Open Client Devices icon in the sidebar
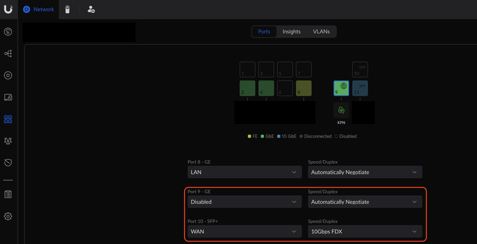Viewport: 477px width, 244px height. (8, 97)
